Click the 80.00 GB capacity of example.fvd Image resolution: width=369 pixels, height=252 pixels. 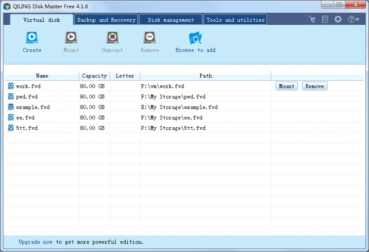(x=92, y=107)
